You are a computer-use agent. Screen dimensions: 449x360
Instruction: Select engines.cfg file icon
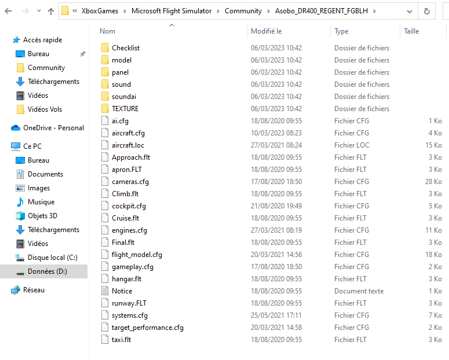[105, 230]
